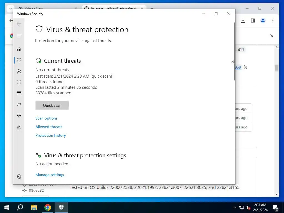The height and width of the screenshot is (213, 284).
Task: Click Windows Security shield taskbar icon
Action: pyautogui.click(x=61, y=207)
